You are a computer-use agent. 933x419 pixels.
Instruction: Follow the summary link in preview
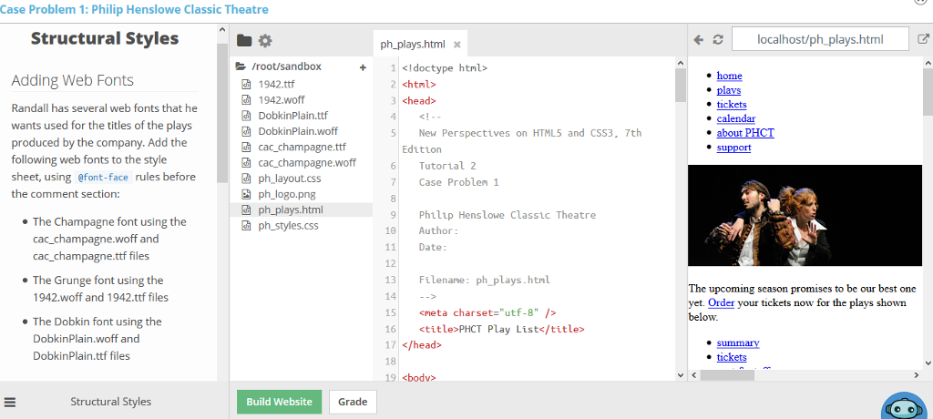(738, 342)
